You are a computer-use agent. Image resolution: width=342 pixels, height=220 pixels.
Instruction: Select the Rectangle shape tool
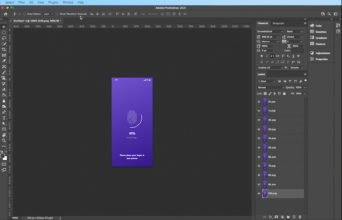pos(4,129)
